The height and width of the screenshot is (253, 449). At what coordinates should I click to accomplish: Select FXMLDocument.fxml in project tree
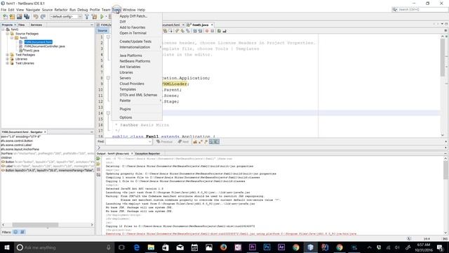[x=39, y=42]
